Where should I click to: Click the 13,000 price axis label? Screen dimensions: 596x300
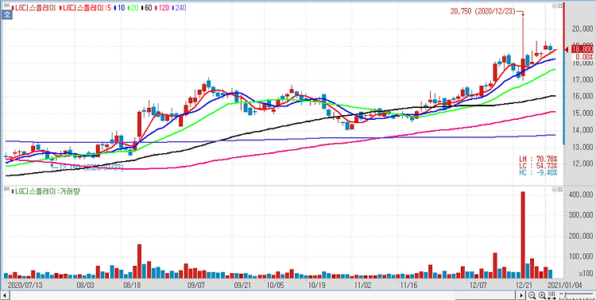pos(582,147)
